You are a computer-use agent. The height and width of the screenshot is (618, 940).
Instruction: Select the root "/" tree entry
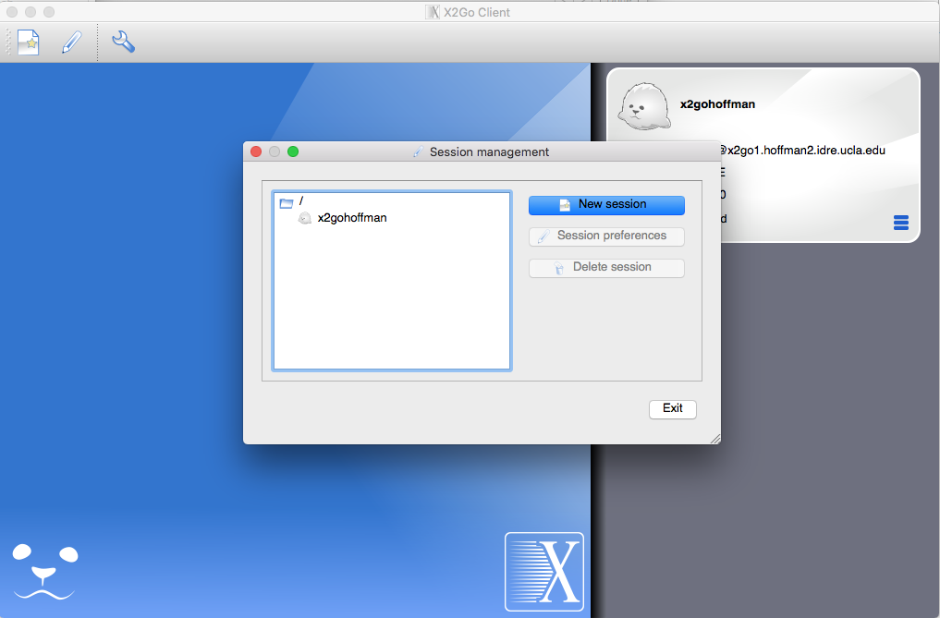[301, 200]
